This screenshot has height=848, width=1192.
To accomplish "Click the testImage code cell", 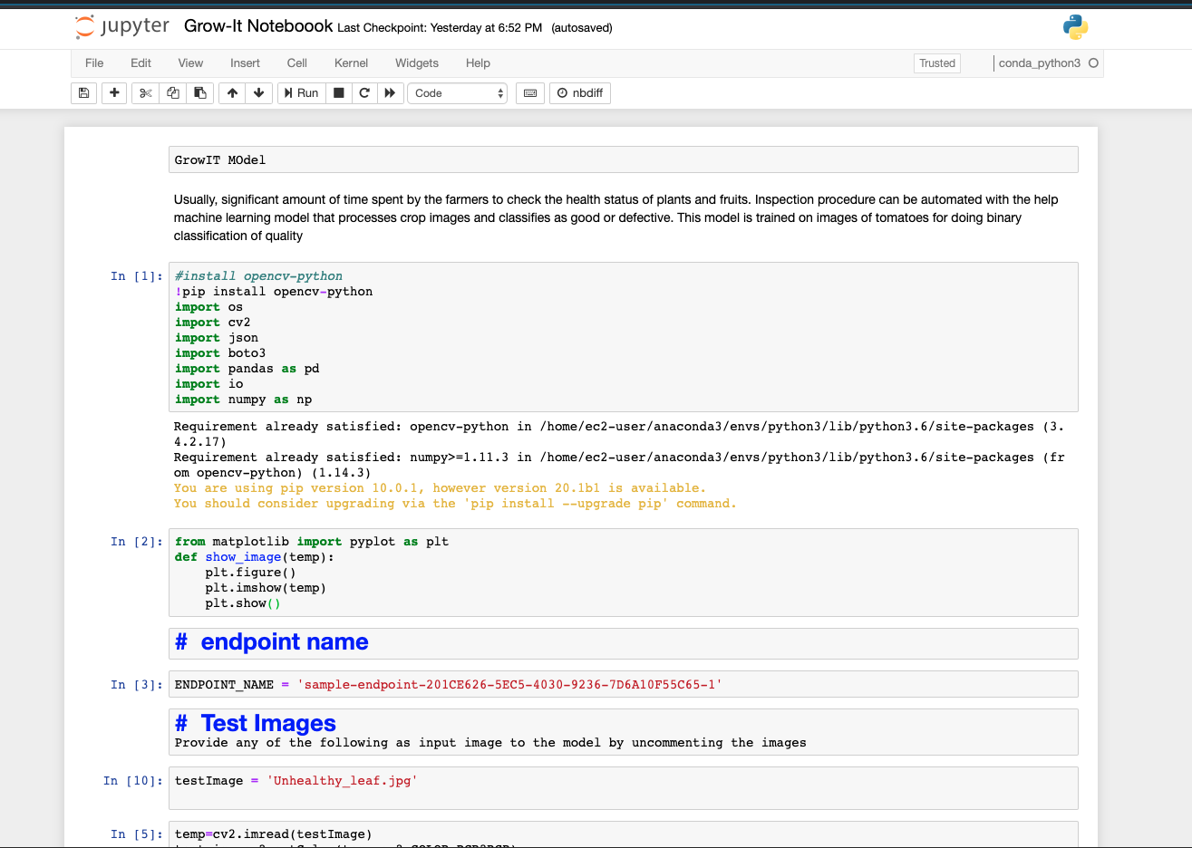I will (624, 788).
